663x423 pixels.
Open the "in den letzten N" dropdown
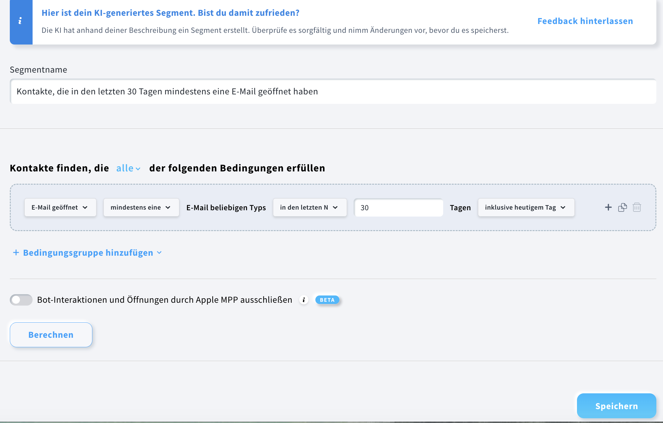click(309, 207)
